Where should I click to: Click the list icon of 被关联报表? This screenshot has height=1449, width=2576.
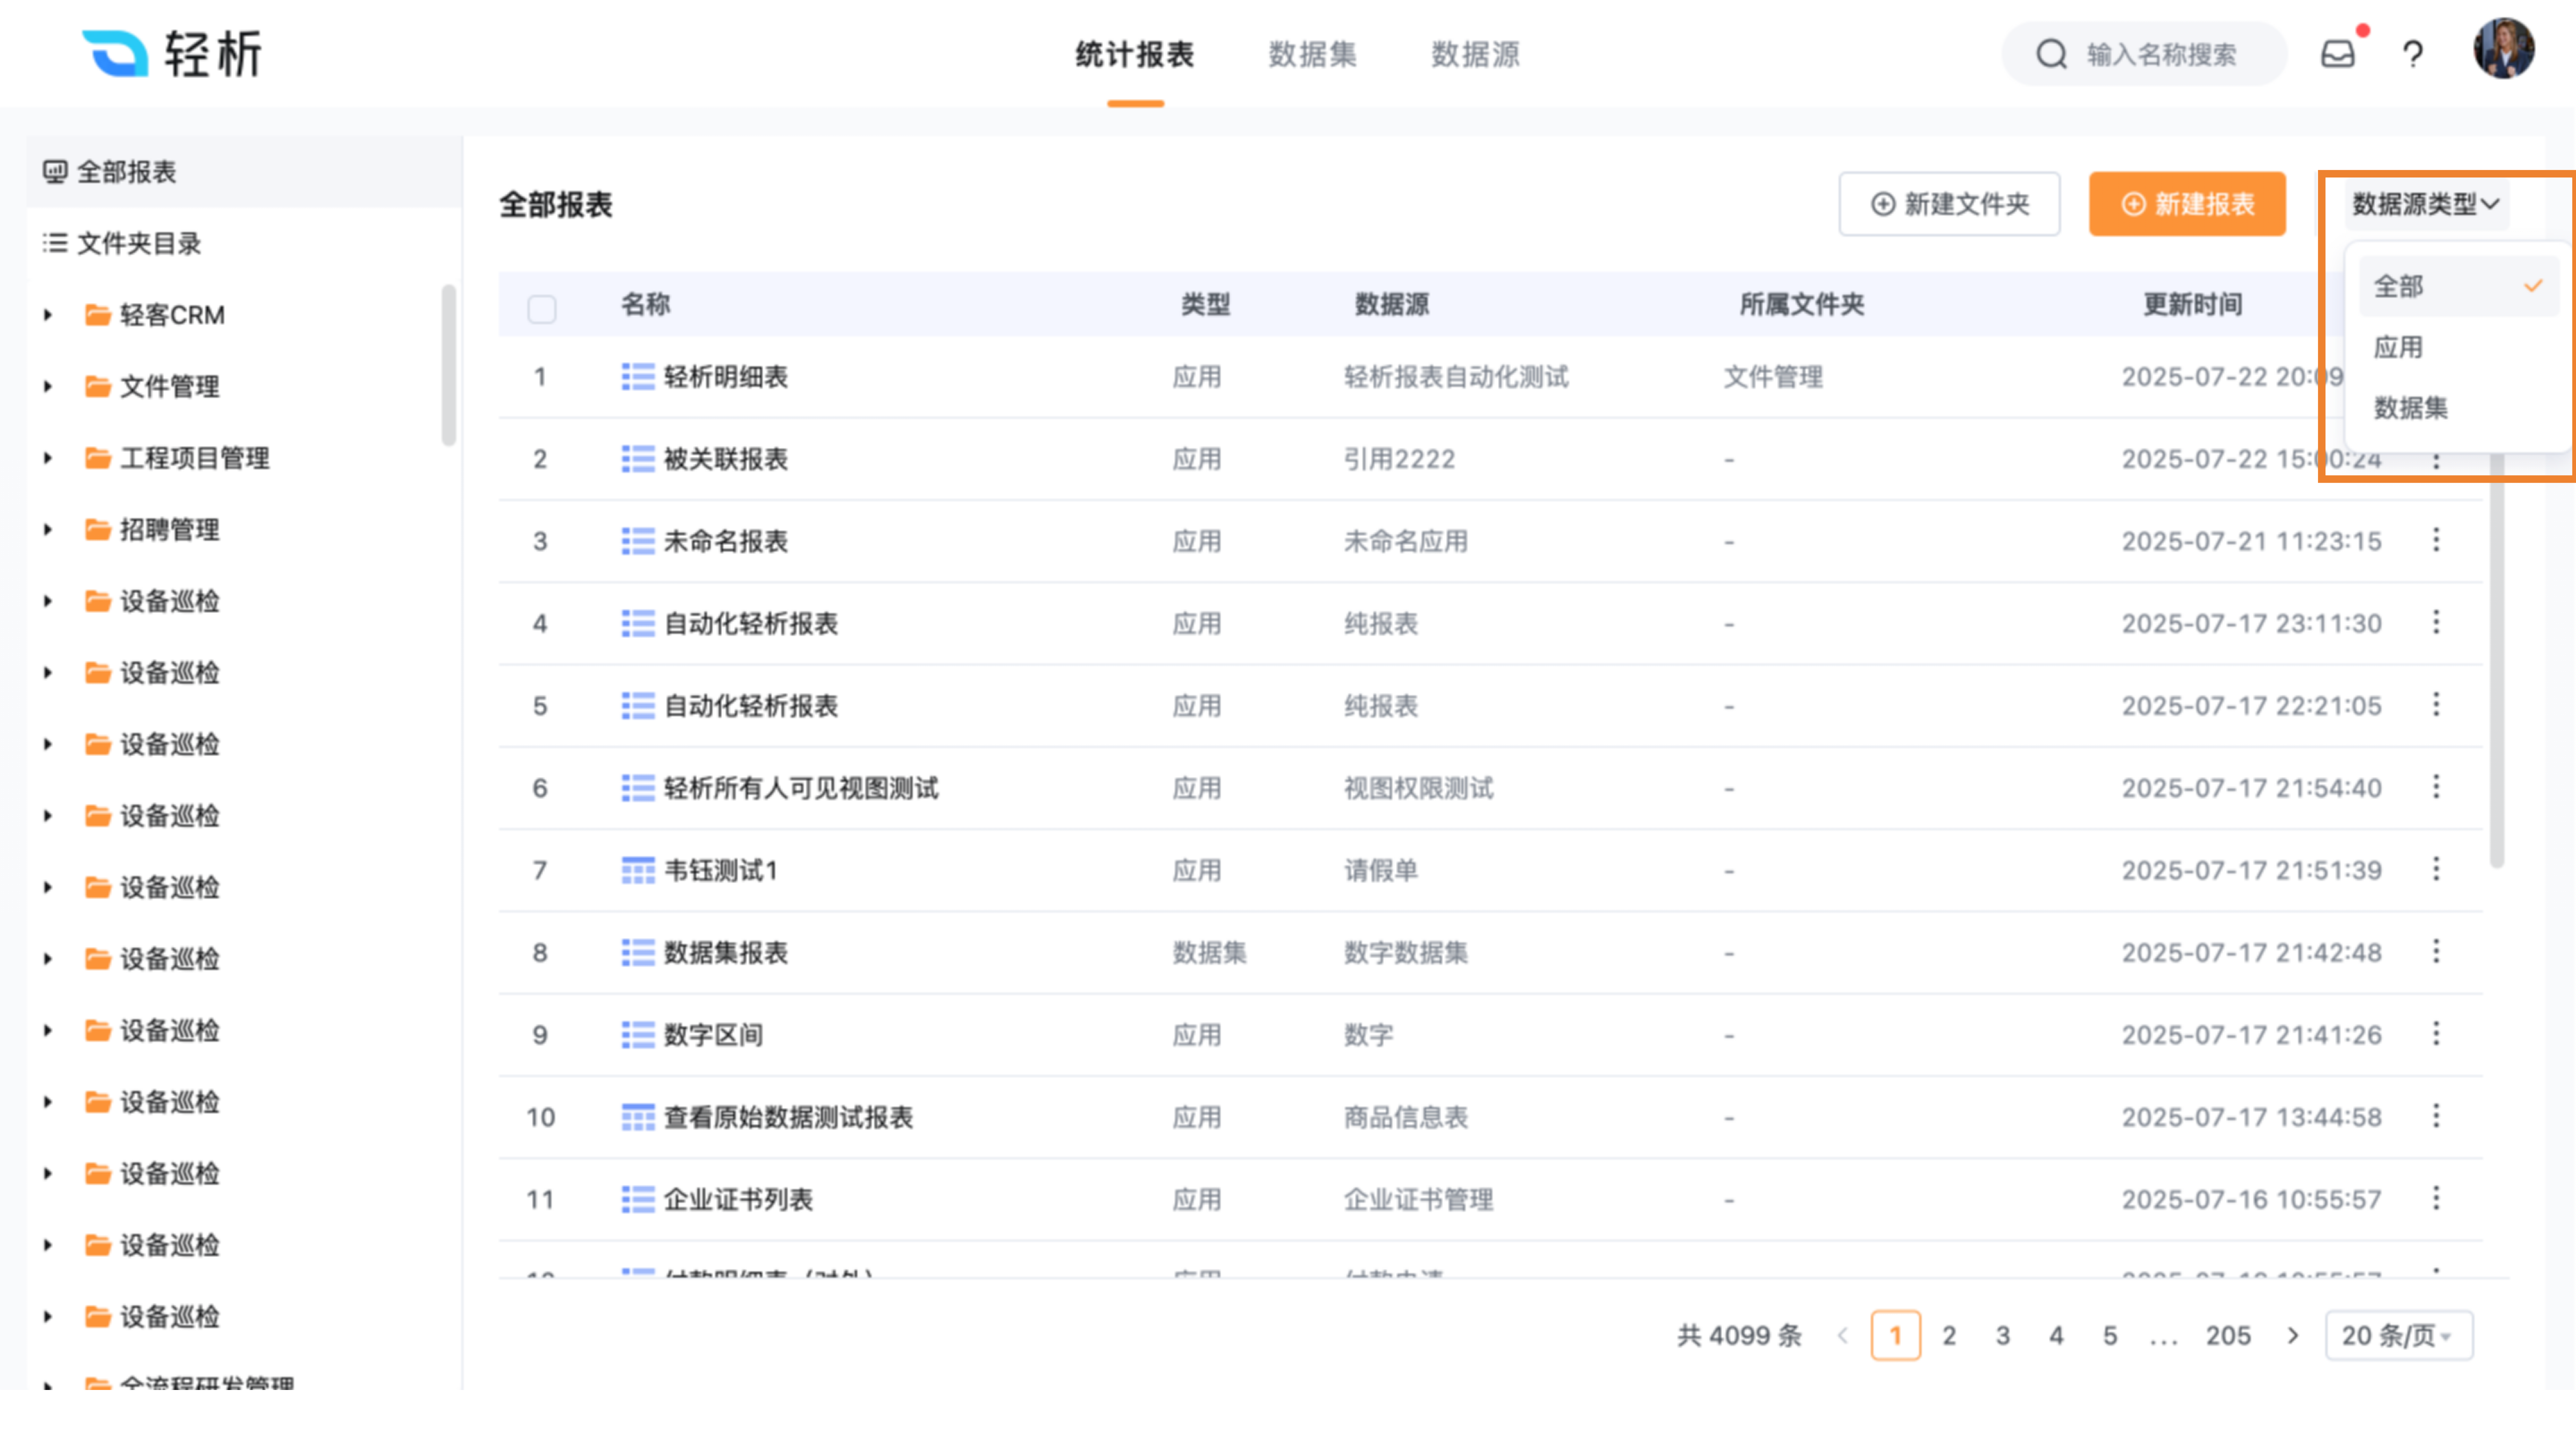[x=638, y=459]
